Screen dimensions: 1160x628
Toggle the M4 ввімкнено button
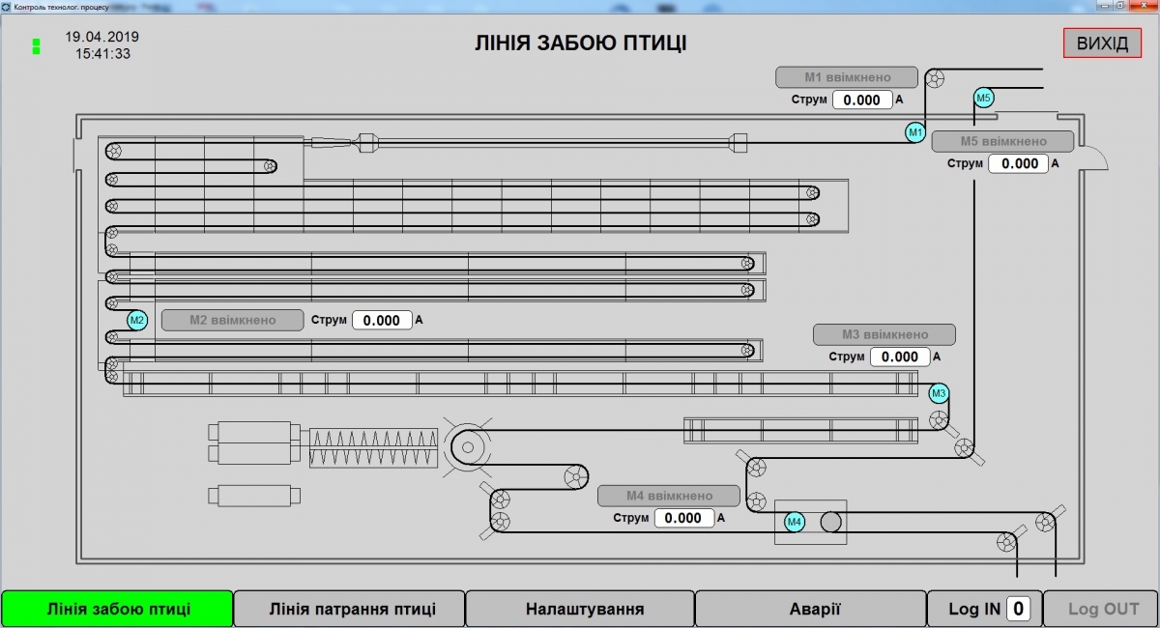(668, 496)
